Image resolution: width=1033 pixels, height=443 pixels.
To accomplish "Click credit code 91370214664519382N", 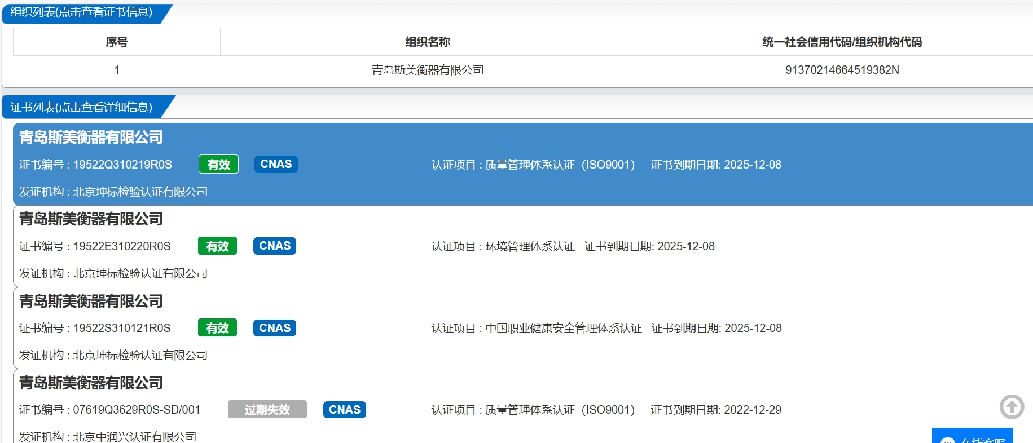I will coord(842,70).
